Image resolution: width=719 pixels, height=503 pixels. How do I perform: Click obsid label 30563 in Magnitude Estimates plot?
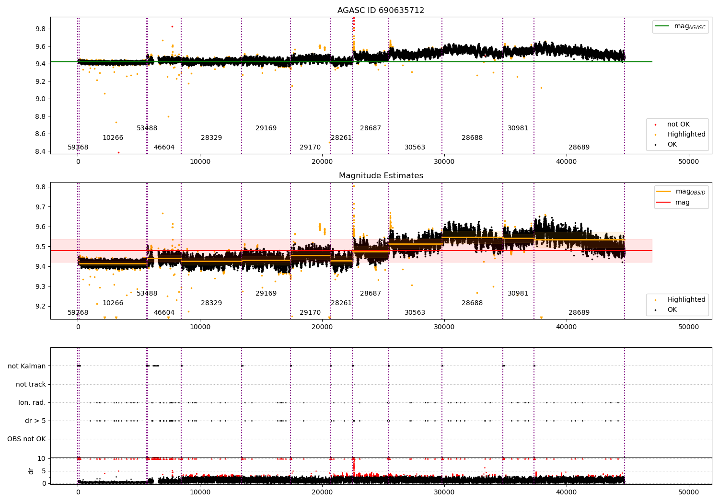(x=415, y=313)
